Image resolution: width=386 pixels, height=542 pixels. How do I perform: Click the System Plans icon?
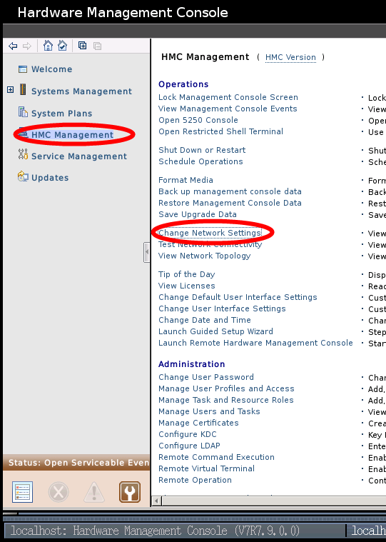[x=23, y=112]
